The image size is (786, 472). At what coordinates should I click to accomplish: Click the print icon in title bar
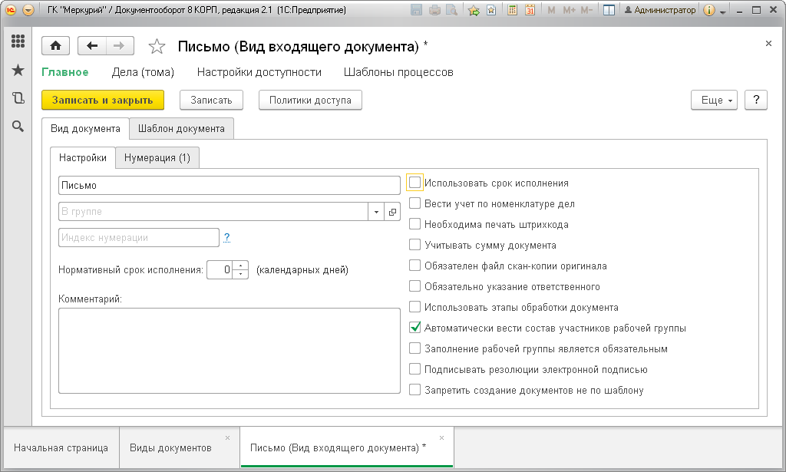point(434,10)
